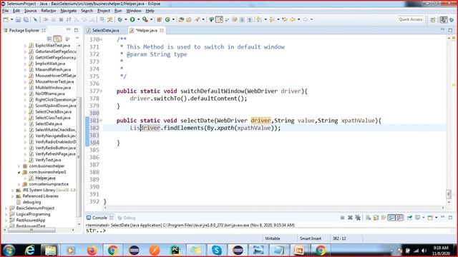Click Pin Console icon
Screen dimensions: 458x257
tap(410, 218)
